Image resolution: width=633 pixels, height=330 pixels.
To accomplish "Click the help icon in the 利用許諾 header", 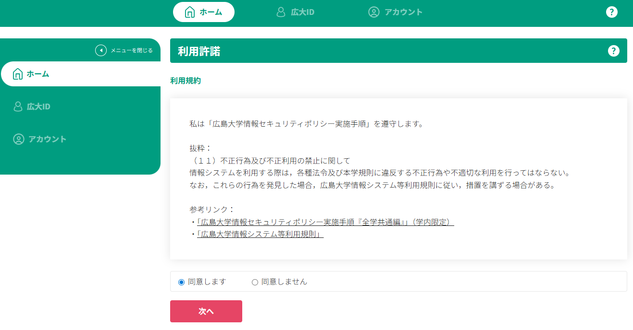I will click(x=613, y=51).
